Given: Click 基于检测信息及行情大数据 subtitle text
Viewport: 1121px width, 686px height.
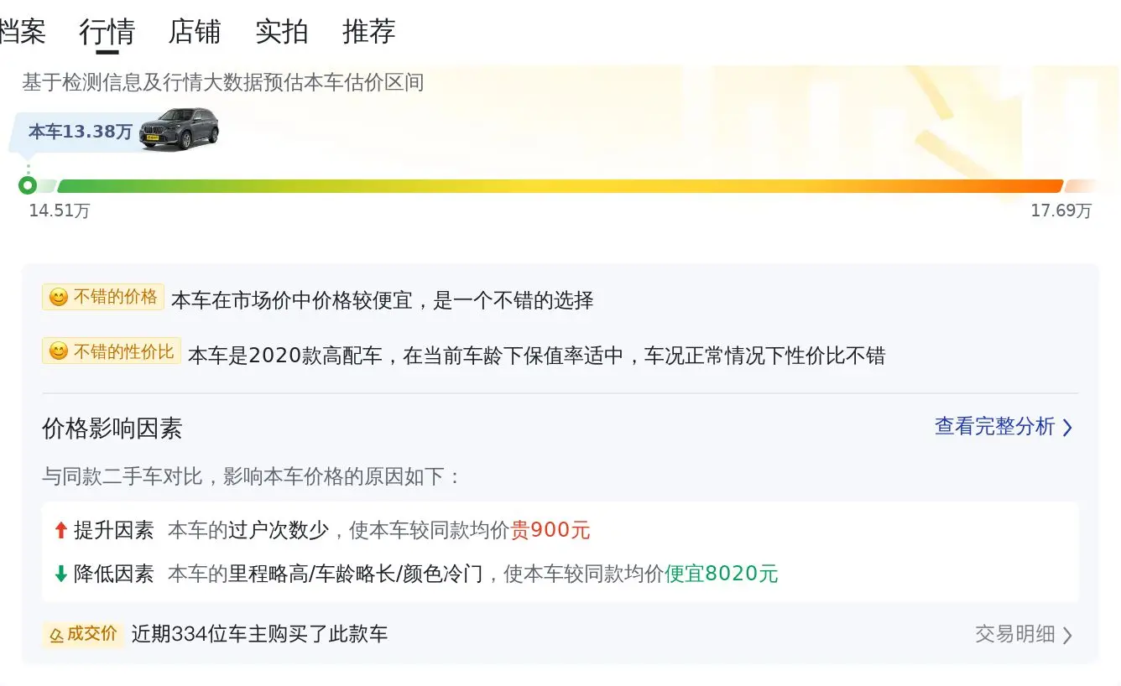Looking at the screenshot, I should tap(223, 82).
